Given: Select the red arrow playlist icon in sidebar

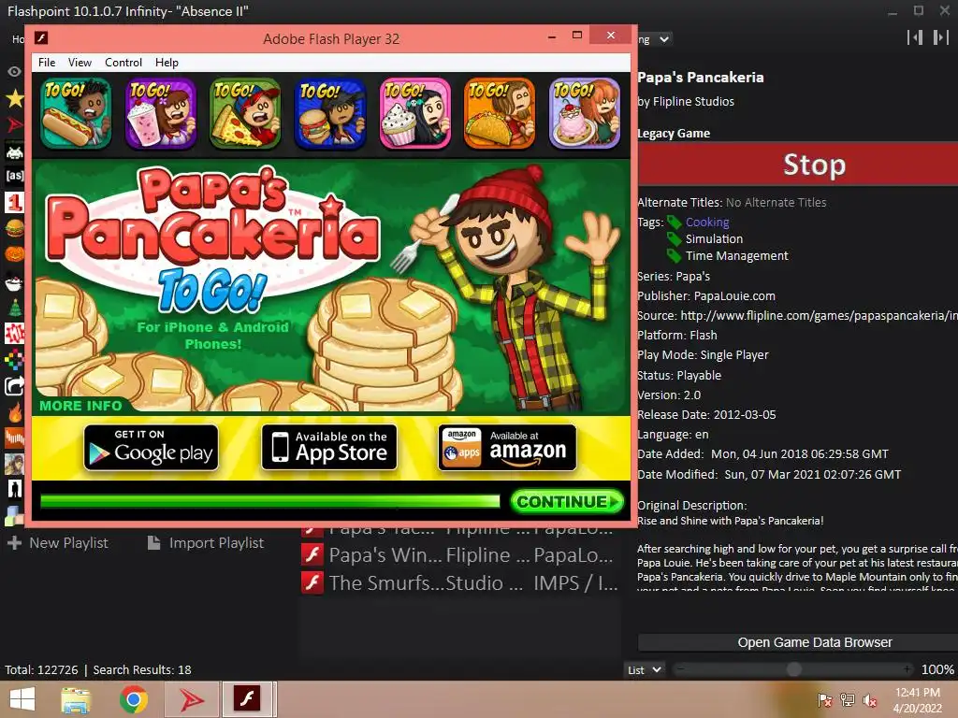Looking at the screenshot, I should [14, 124].
